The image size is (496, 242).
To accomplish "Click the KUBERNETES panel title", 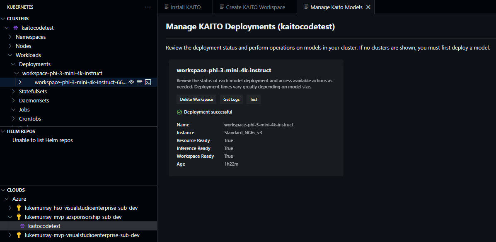I will [20, 7].
